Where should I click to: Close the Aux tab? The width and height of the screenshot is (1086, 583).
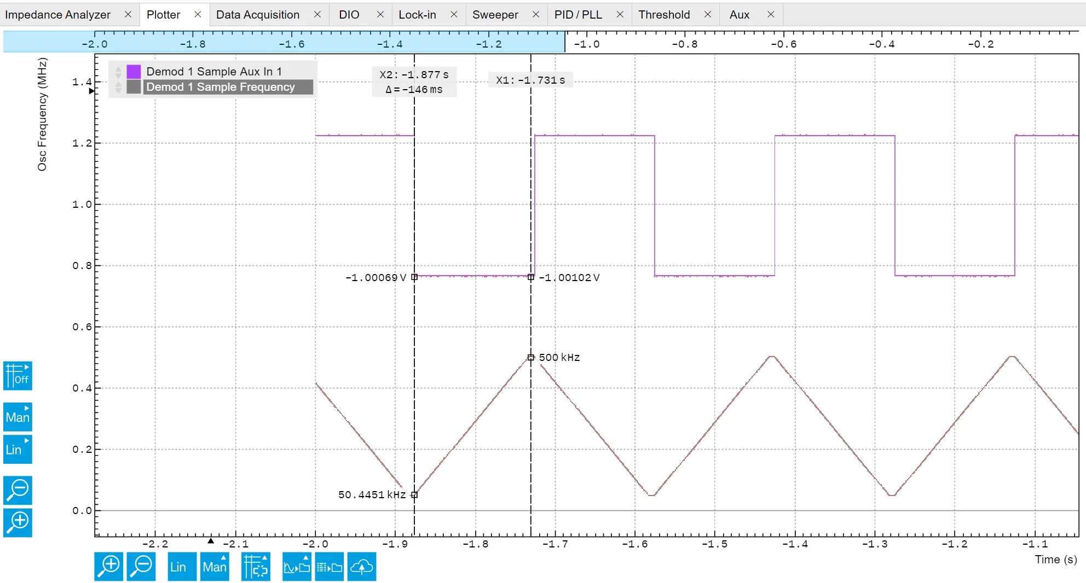771,14
